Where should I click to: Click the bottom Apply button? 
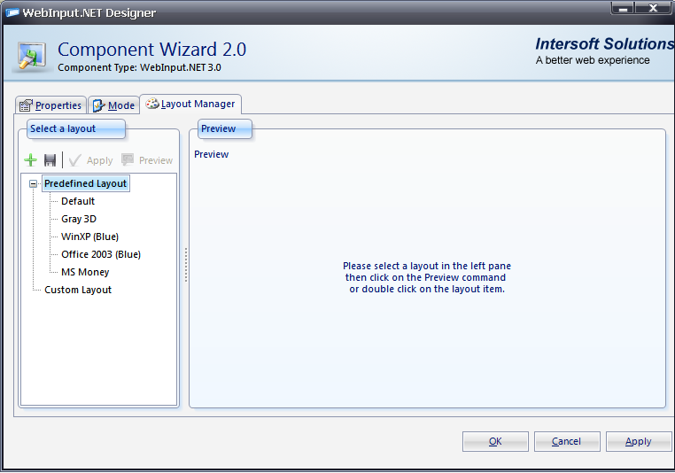tap(639, 441)
